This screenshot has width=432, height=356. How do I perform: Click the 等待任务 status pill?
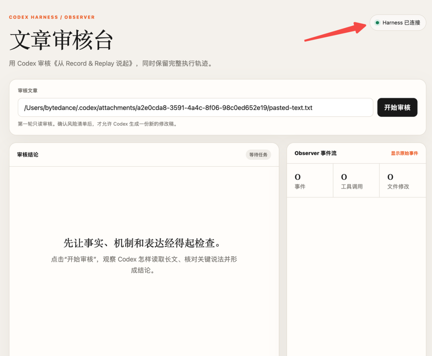(x=258, y=155)
